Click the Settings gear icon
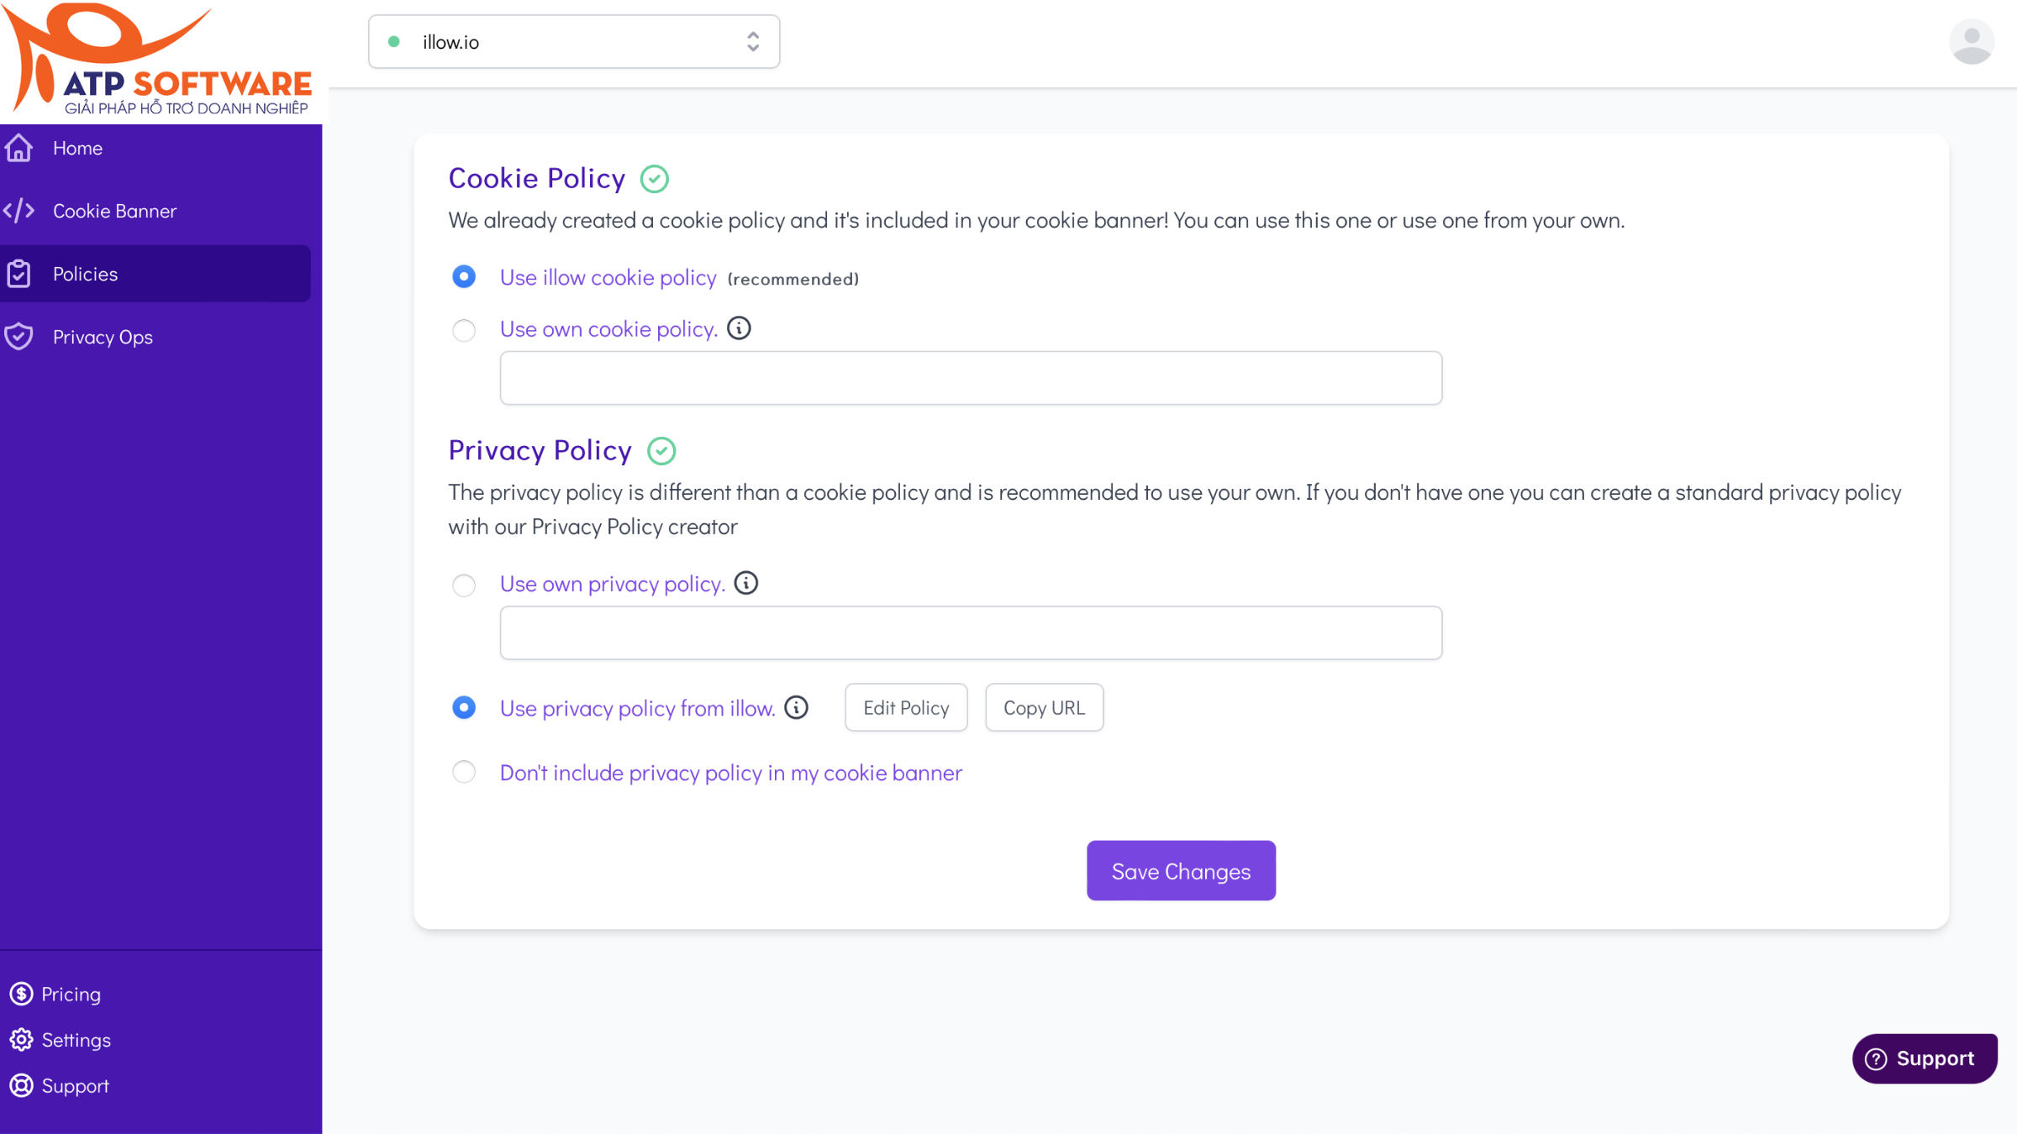Screen dimensions: 2017x1134 coord(21,1040)
